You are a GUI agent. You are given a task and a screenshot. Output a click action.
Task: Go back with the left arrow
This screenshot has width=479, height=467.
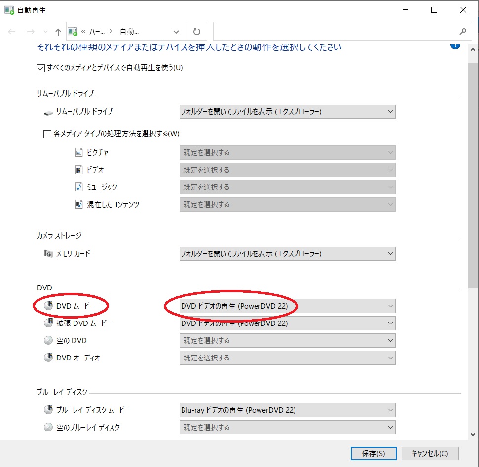tap(12, 32)
